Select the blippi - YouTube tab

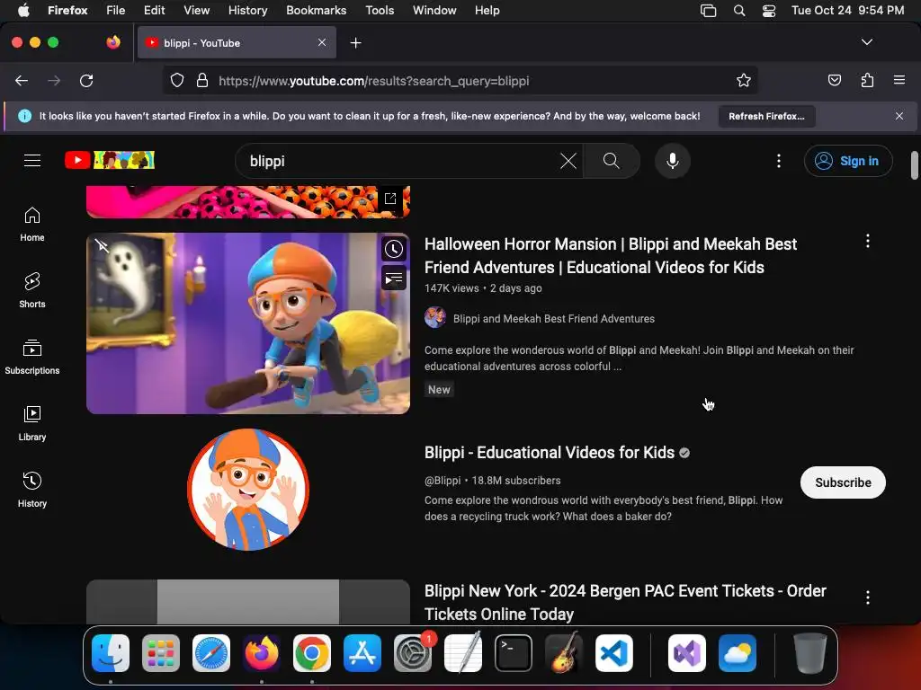pyautogui.click(x=237, y=42)
